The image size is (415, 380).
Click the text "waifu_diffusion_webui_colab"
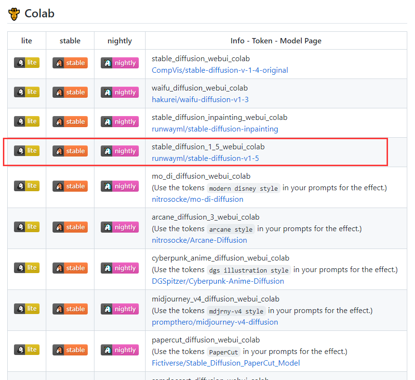pos(200,88)
